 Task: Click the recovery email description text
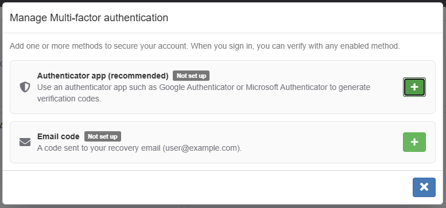click(x=139, y=148)
